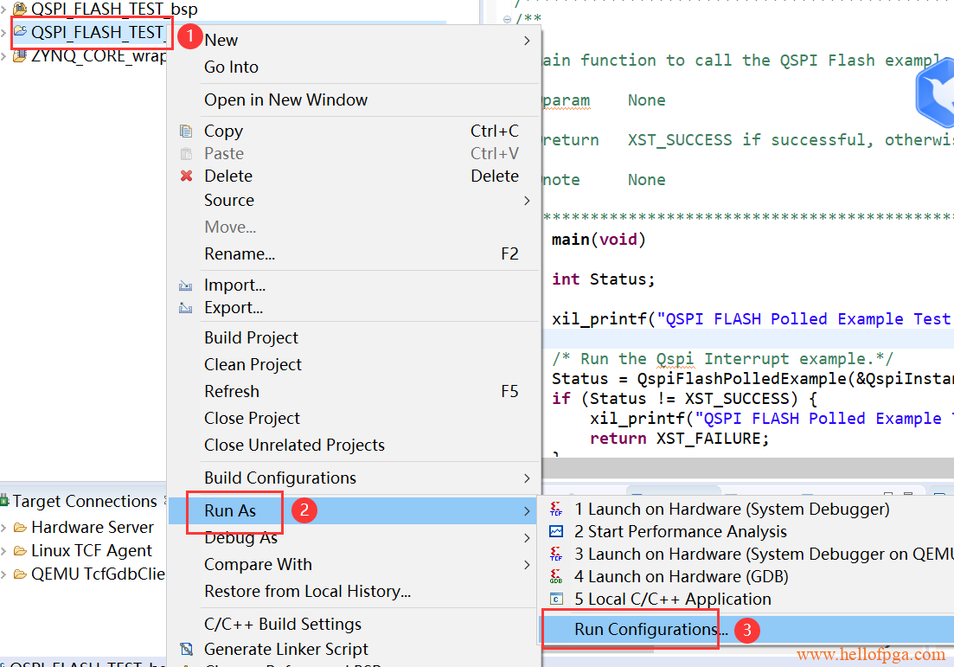Click the Copy icon in context menu
This screenshot has height=667, width=954.
185,131
